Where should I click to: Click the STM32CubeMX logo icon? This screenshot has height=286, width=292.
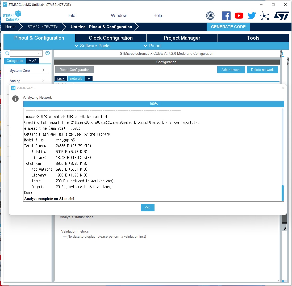[12, 16]
